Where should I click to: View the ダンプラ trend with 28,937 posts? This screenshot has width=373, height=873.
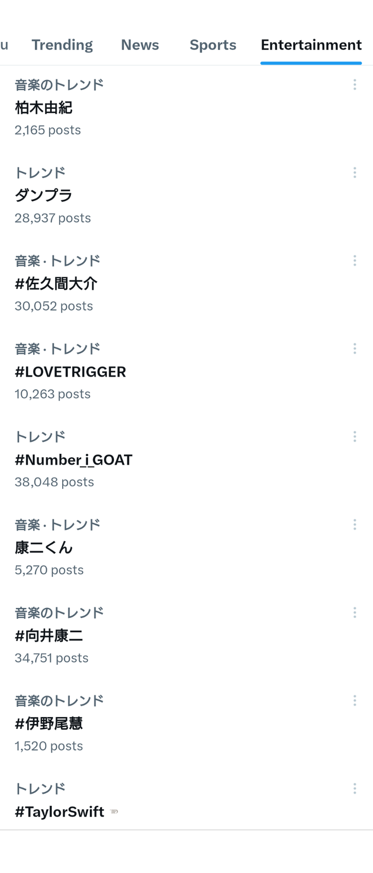(x=186, y=196)
